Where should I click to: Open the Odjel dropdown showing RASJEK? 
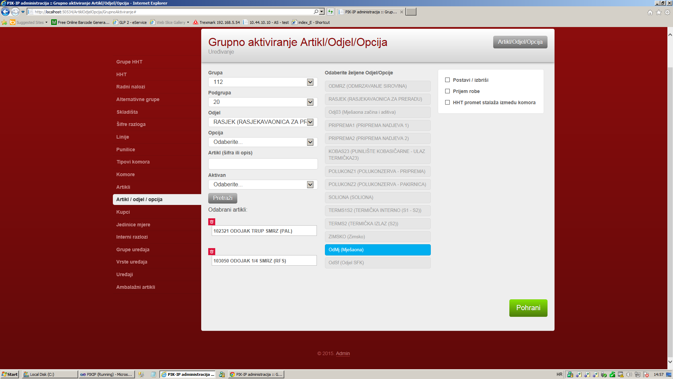click(263, 122)
